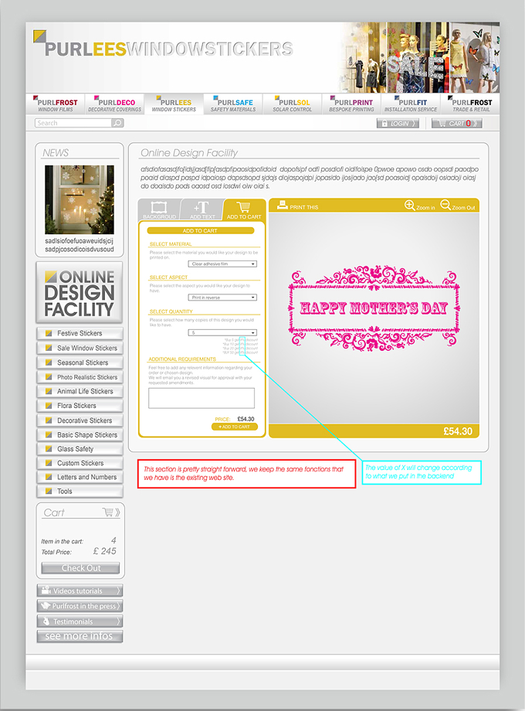525x711 pixels.
Task: Click the small + Add To Cart button
Action: coord(234,427)
